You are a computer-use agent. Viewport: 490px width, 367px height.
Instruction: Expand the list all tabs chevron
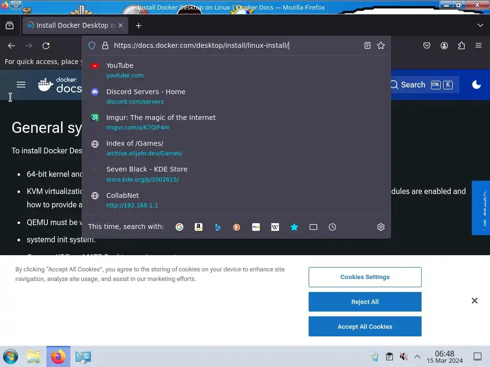(480, 25)
